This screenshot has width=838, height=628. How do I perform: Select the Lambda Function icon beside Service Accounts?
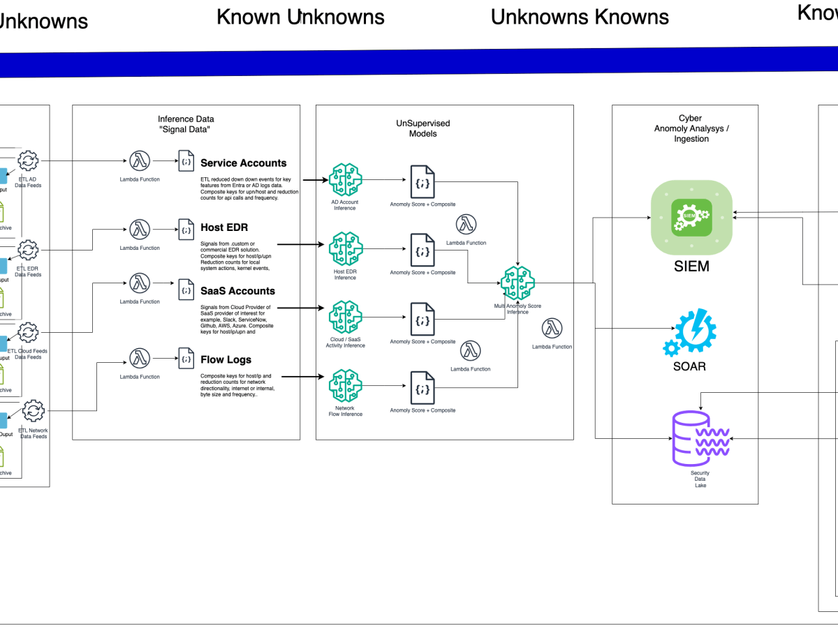(x=140, y=160)
